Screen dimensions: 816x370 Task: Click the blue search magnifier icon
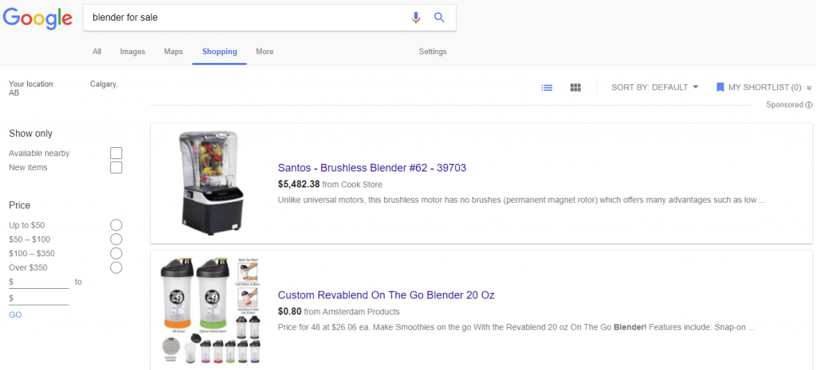[439, 18]
